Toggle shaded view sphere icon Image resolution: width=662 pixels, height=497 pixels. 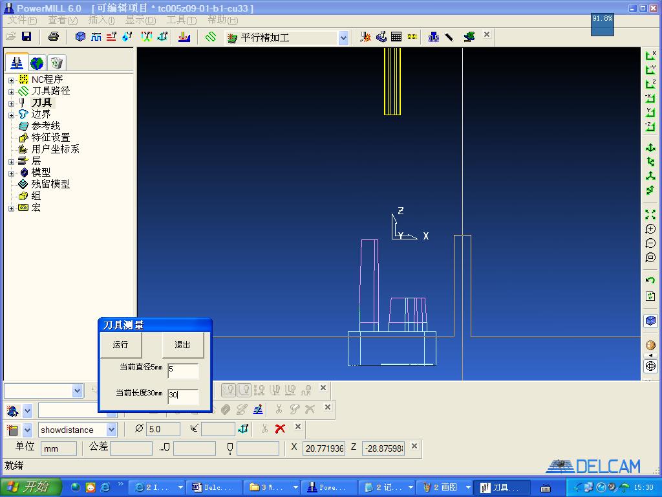pos(650,346)
